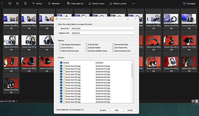Select thumbnail Sonos-Ace-031.jpg

click(x=154, y=62)
